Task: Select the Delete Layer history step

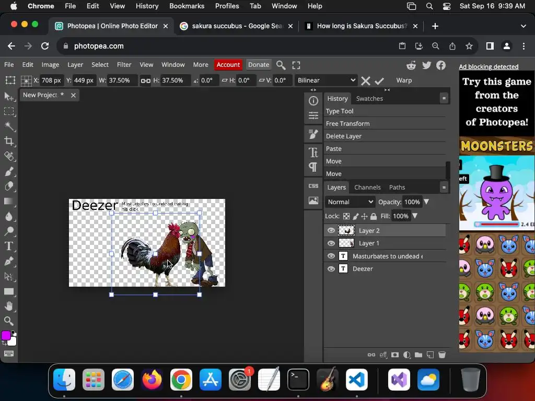Action: point(385,136)
